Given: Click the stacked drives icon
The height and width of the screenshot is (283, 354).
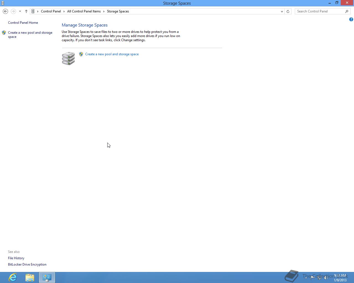Looking at the screenshot, I should [x=68, y=58].
